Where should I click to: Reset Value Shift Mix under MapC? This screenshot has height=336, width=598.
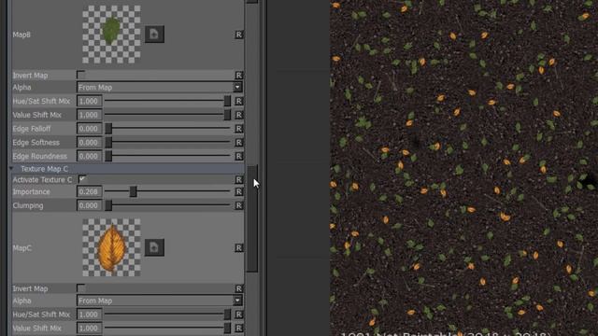(239, 328)
